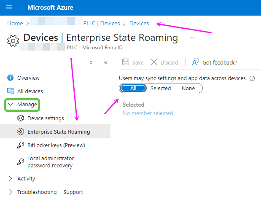This screenshot has width=261, height=207.
Task: Open Got feedback? link
Action: pyautogui.click(x=220, y=62)
